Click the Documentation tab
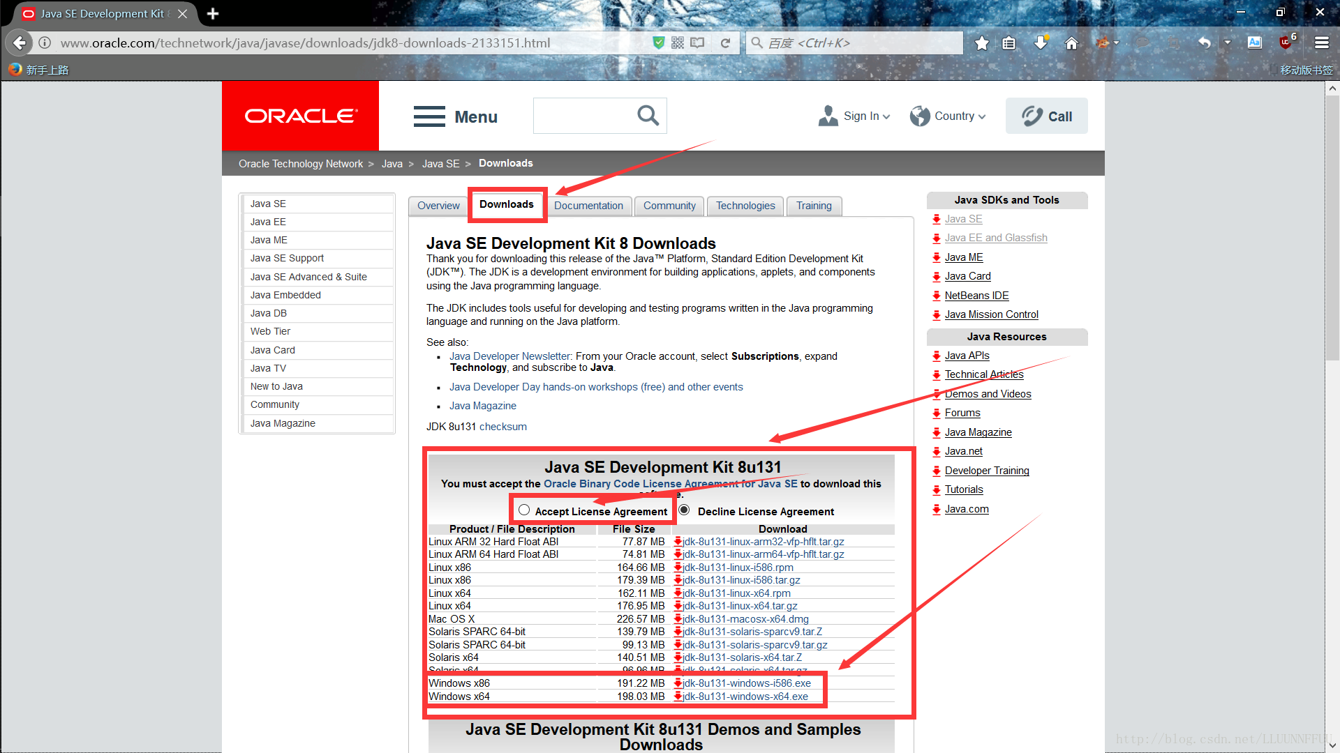The image size is (1340, 753). pos(588,204)
